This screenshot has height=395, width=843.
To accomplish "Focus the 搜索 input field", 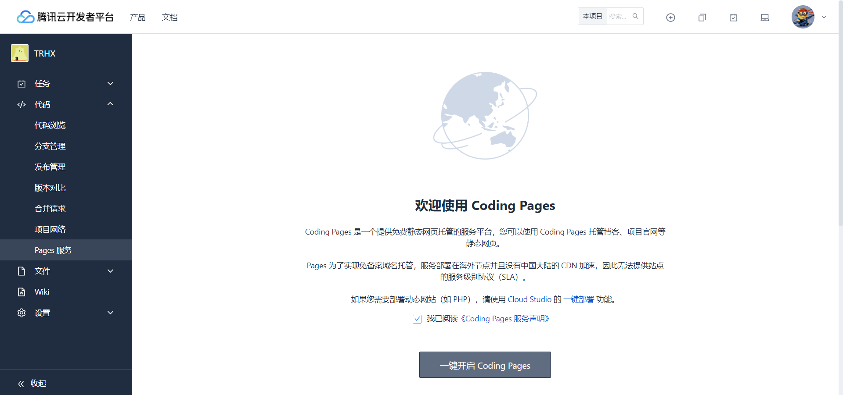I will [618, 16].
